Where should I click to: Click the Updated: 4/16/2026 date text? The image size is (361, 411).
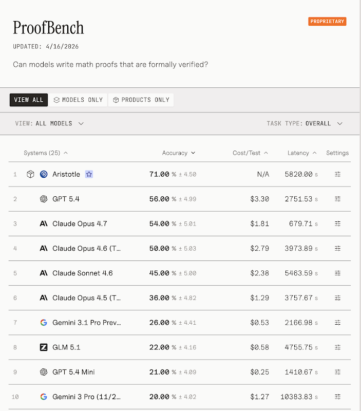pos(46,47)
